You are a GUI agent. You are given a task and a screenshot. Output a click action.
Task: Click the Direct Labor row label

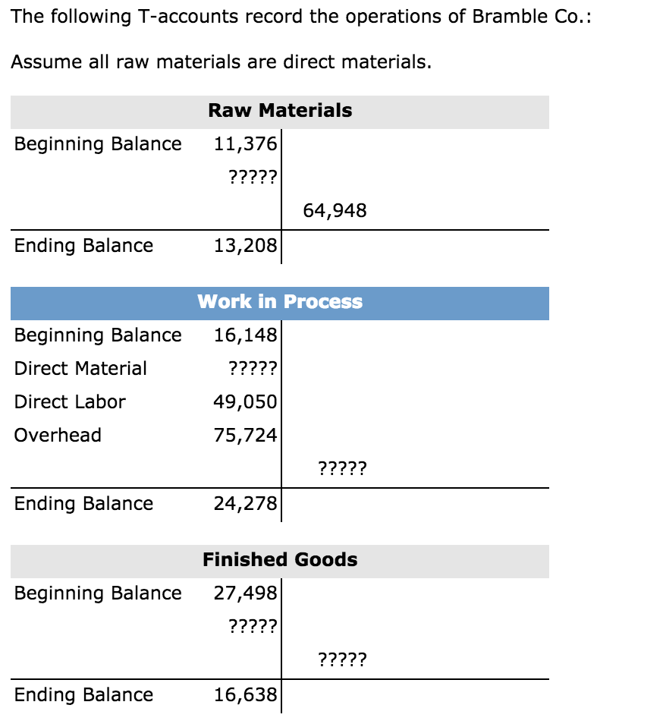click(x=70, y=402)
